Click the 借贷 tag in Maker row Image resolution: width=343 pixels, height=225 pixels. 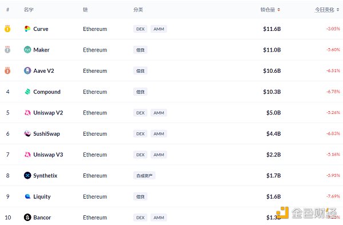point(141,50)
